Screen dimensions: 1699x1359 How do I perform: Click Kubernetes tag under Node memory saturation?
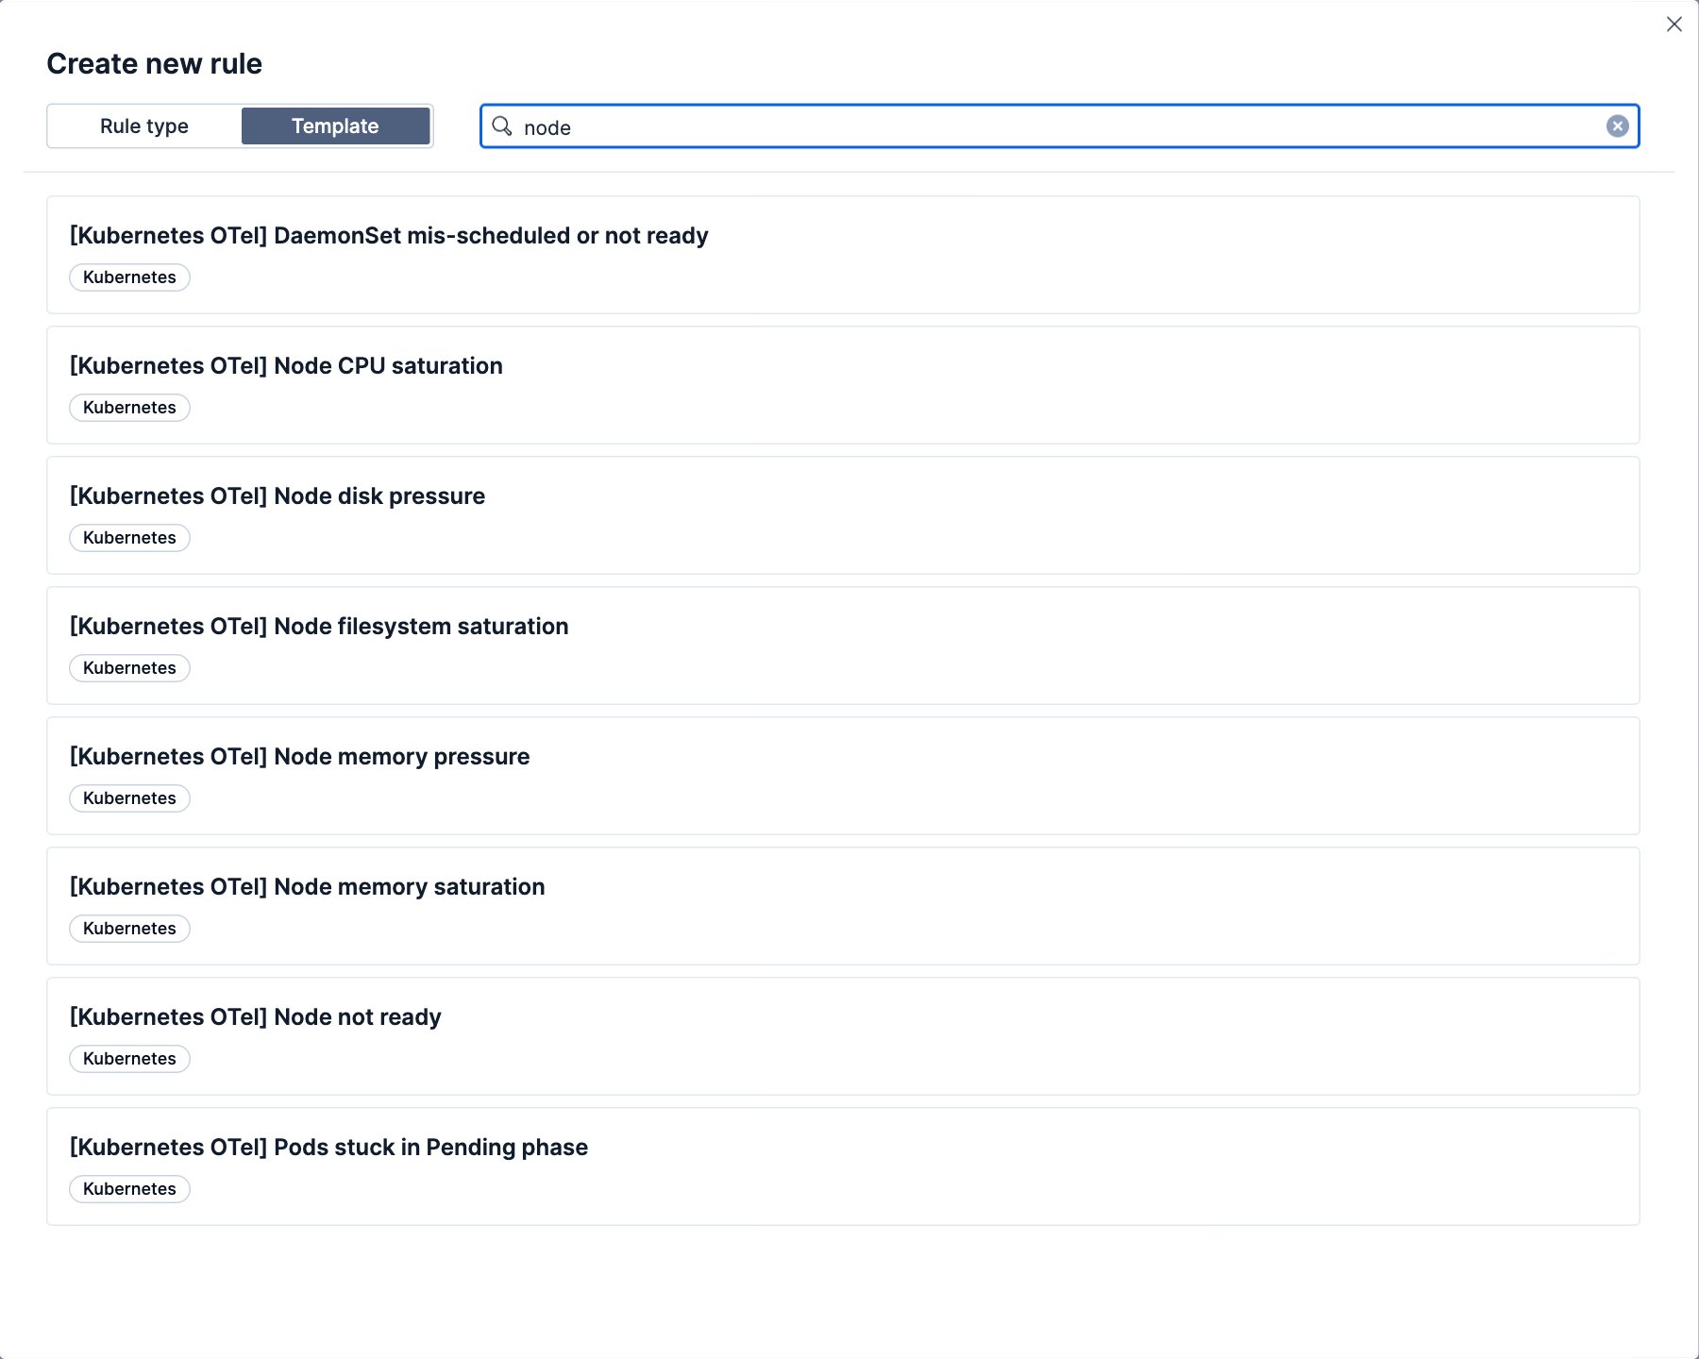click(129, 929)
